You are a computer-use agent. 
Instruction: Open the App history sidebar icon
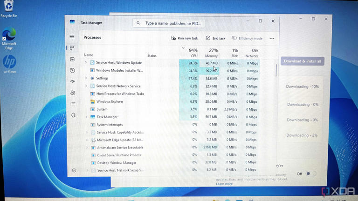coord(72,70)
